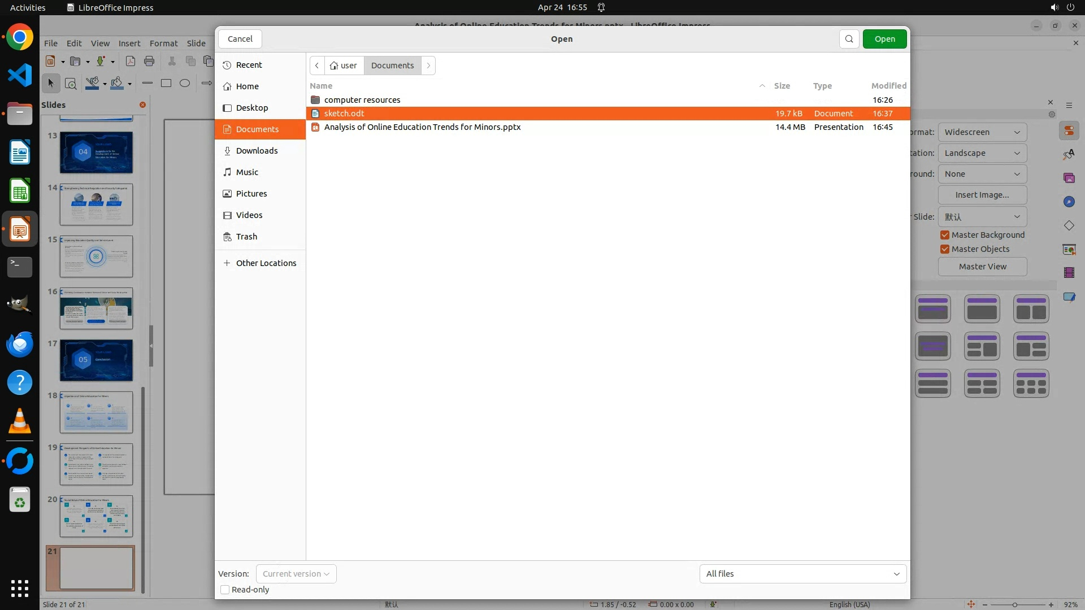Screen dimensions: 1085x610
Task: Click the search icon in Open dialog
Action: tap(849, 39)
